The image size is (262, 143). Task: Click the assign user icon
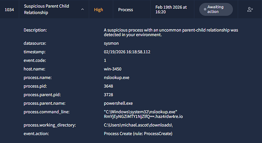250,9
